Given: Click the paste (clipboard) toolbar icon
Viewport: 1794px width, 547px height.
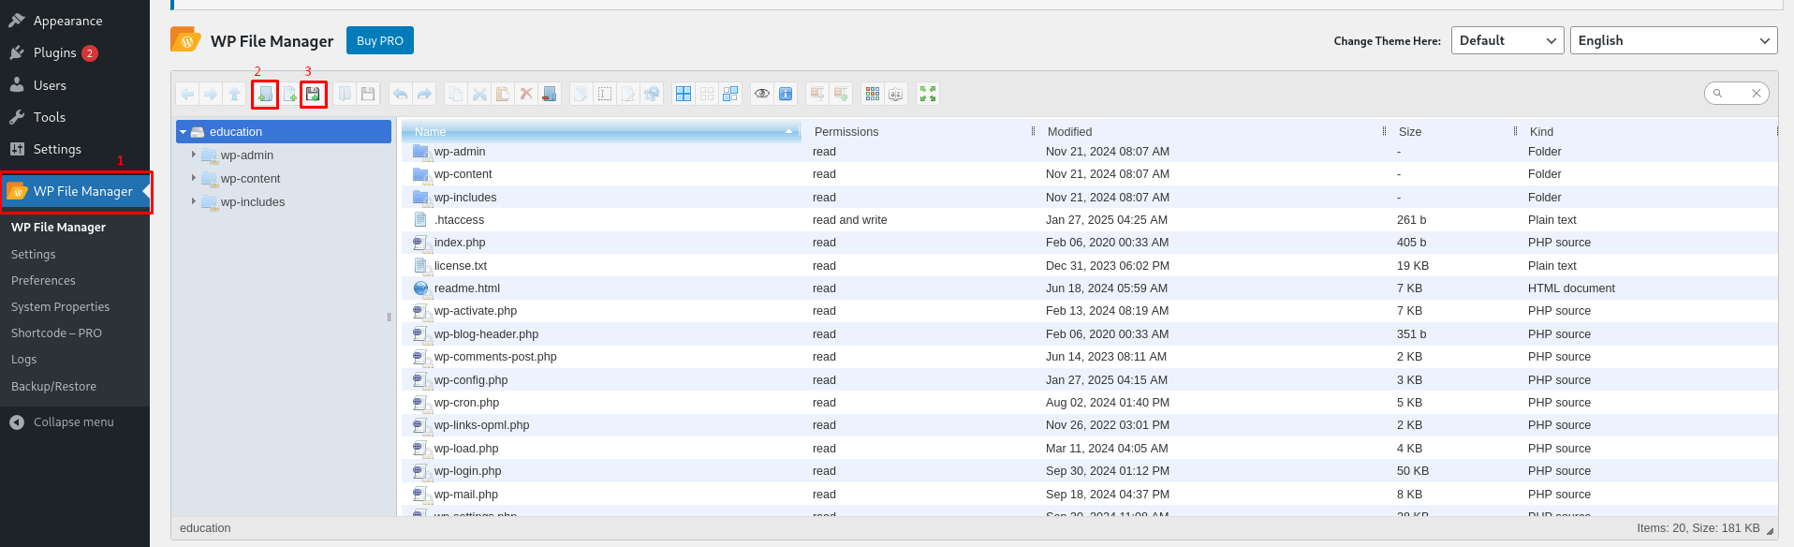Looking at the screenshot, I should click(503, 94).
